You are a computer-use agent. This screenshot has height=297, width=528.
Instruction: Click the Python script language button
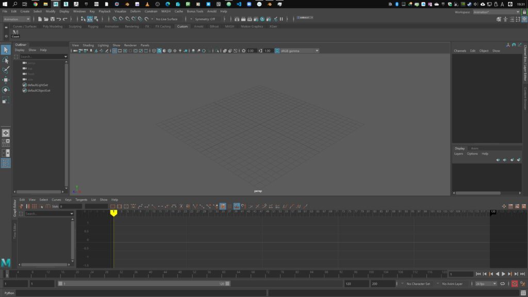pos(9,293)
